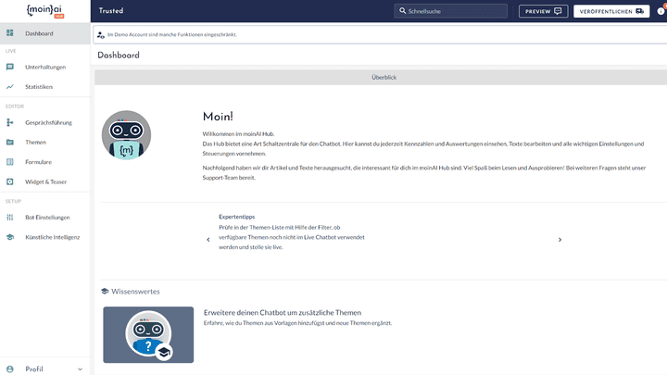Click the Trusted title in header
667x375 pixels.
point(111,10)
